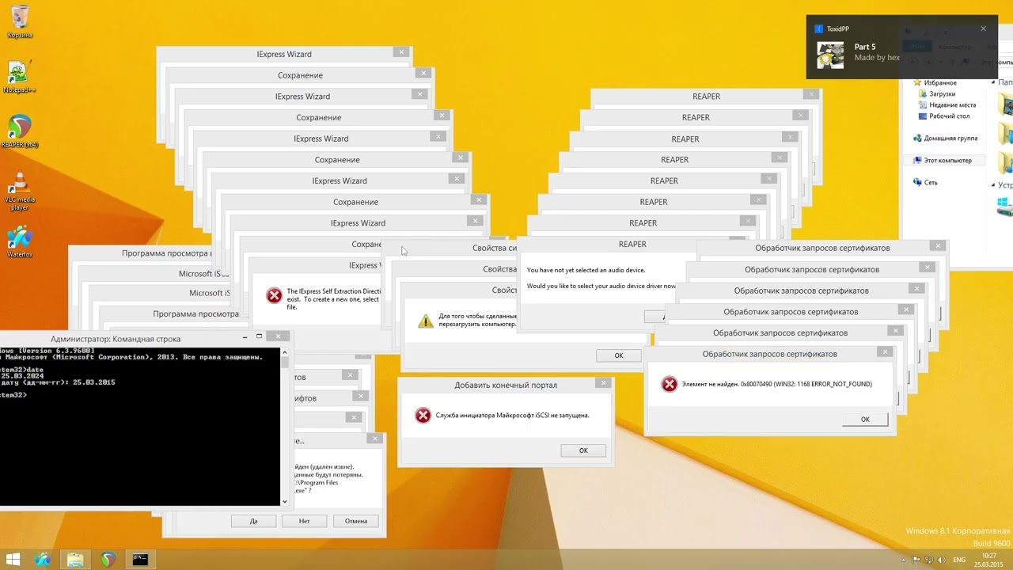Viewport: 1013px width, 570px height.
Task: Open the Action Center flag tray icon
Action: [x=916, y=560]
